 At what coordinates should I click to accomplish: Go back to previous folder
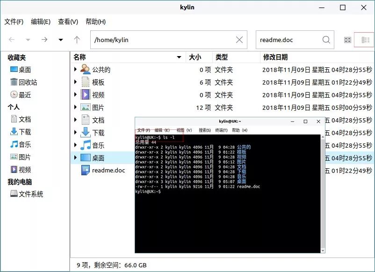(11, 40)
